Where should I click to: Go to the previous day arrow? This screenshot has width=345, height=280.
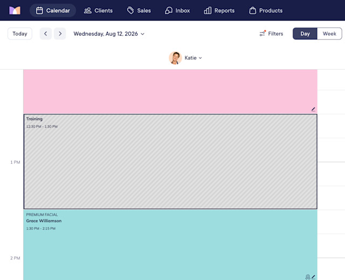point(45,33)
